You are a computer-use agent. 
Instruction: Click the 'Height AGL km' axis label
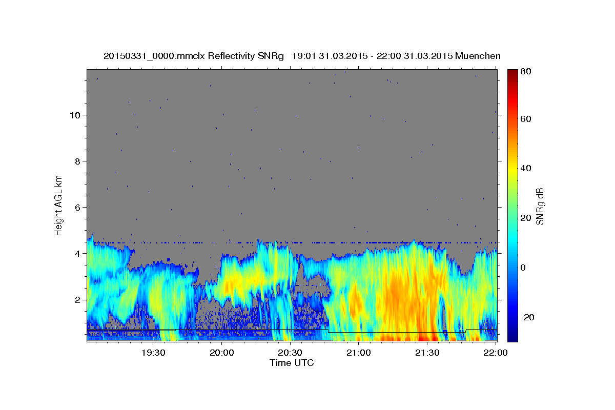[x=59, y=205]
